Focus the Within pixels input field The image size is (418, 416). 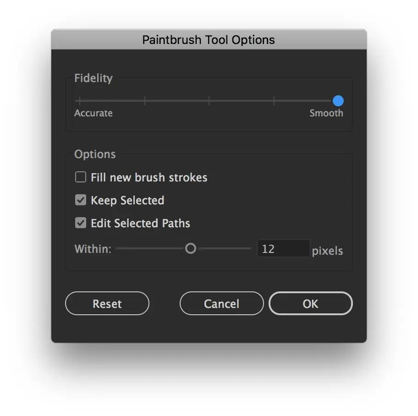(x=283, y=249)
